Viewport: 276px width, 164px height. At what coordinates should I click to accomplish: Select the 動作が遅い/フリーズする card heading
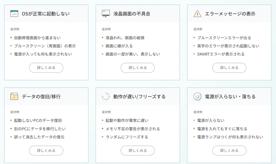[x=139, y=97]
